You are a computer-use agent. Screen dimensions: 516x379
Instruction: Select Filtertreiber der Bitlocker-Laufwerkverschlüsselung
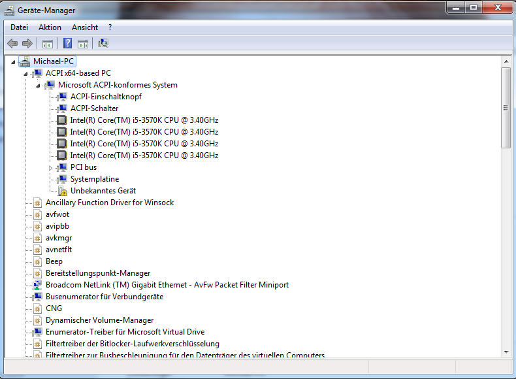click(133, 344)
